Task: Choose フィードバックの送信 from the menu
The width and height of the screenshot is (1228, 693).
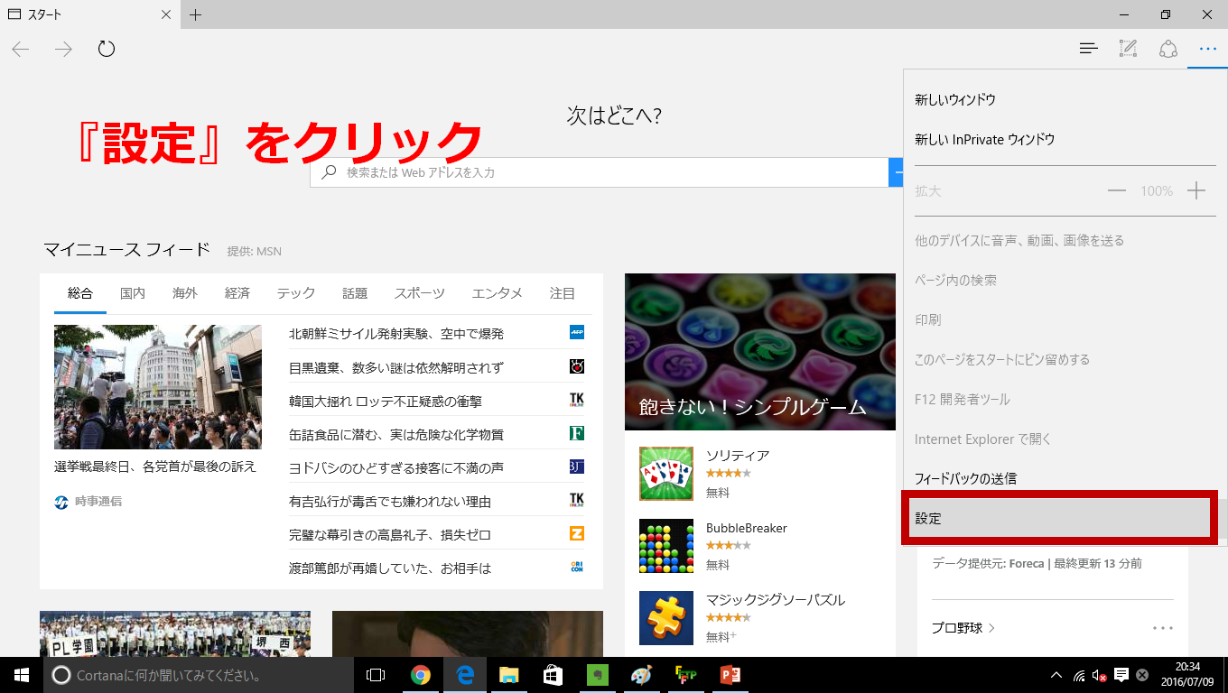Action: pyautogui.click(x=1065, y=478)
